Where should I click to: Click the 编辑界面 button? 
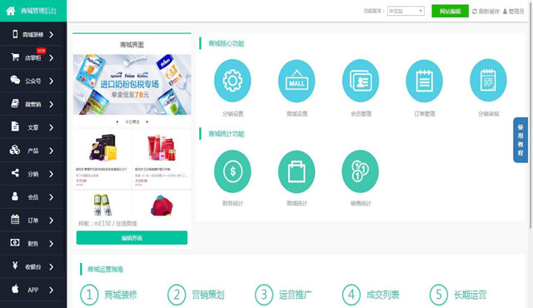point(132,238)
